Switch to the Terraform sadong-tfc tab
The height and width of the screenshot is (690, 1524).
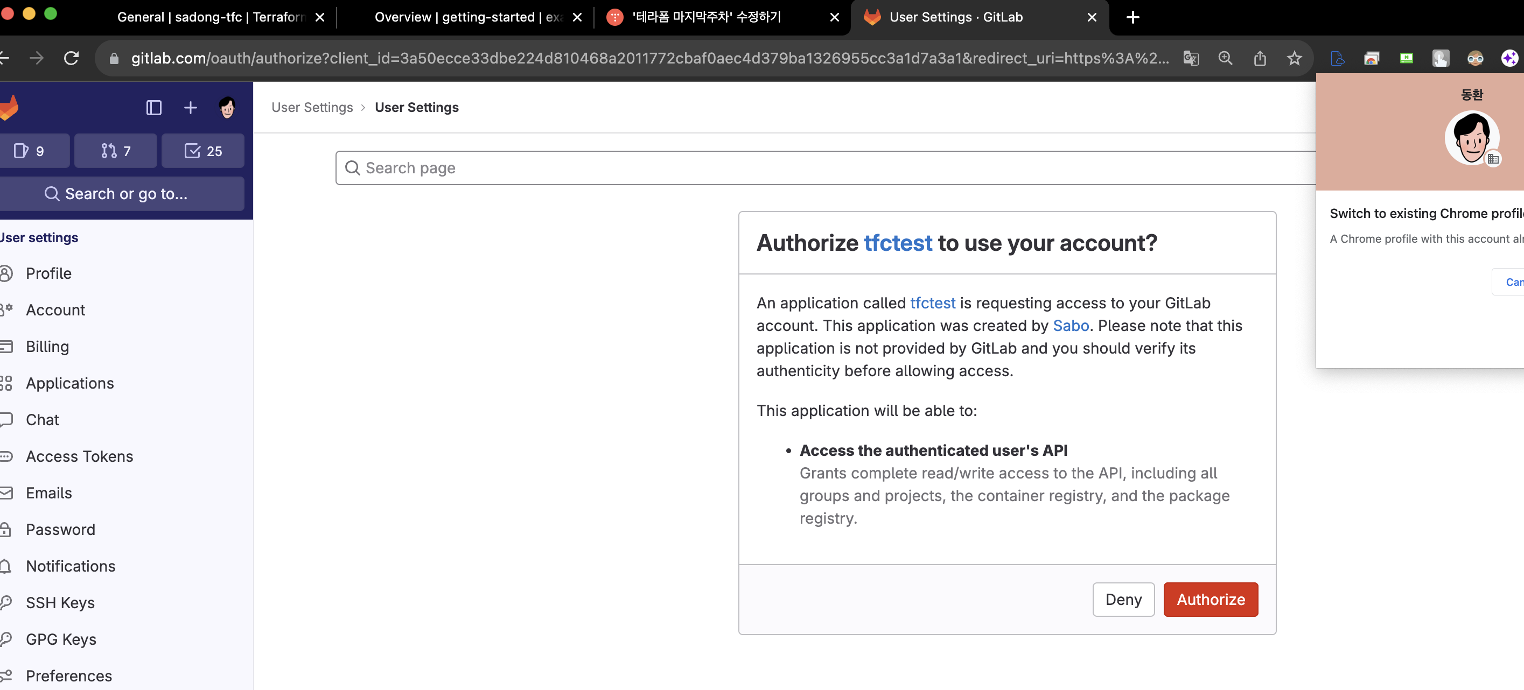(x=210, y=17)
